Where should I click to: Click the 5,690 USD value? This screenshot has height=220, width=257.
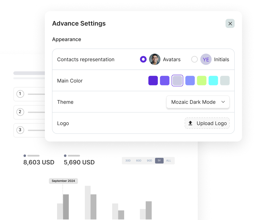pyautogui.click(x=79, y=162)
